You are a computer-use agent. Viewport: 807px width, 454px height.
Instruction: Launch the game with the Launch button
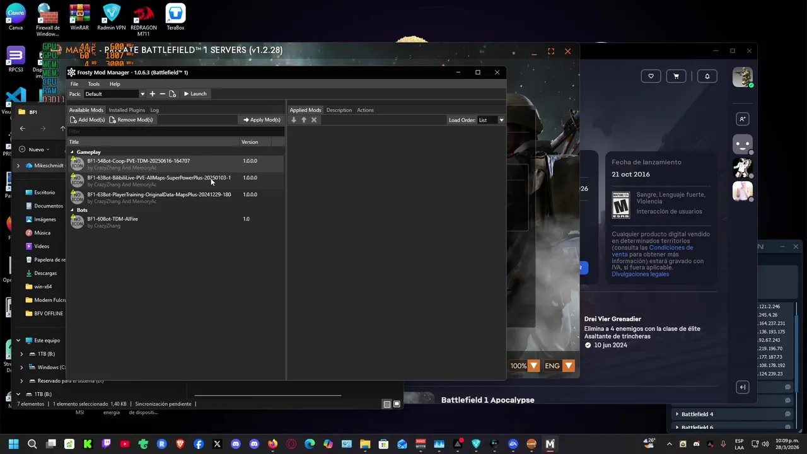click(x=195, y=94)
